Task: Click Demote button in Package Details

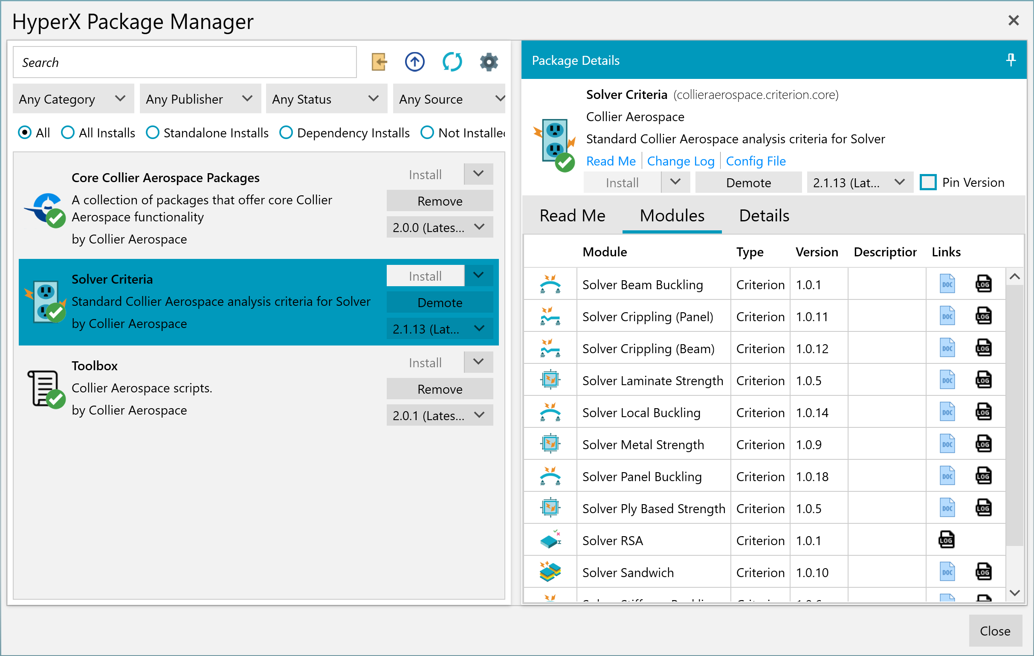Action: (748, 183)
